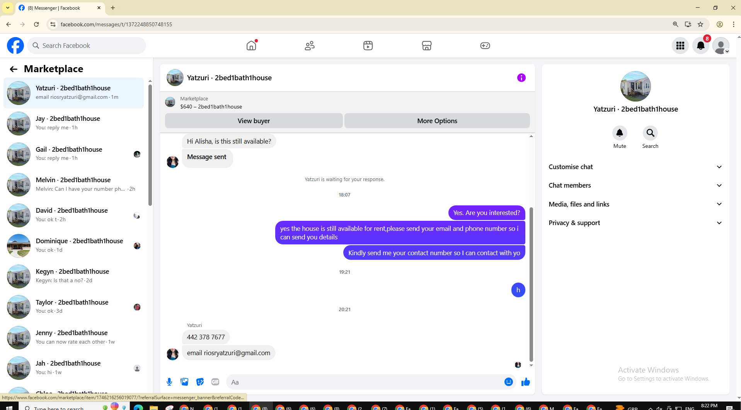Expand the Chat members section
This screenshot has height=410, width=741.
point(635,185)
